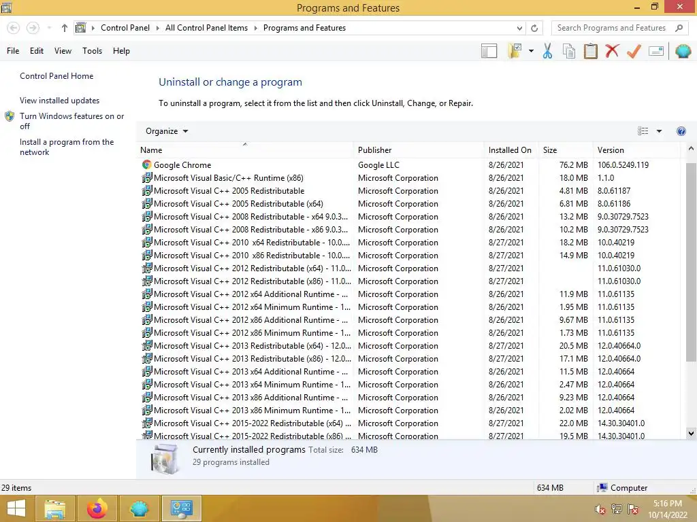Refresh the Programs and Features list
This screenshot has width=697, height=522.
[534, 28]
